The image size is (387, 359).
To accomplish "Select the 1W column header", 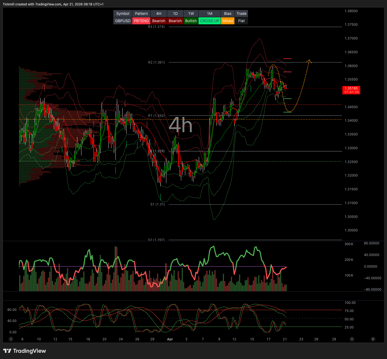I will [191, 14].
